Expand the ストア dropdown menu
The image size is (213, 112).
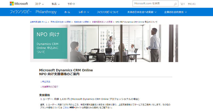[x=39, y=4]
